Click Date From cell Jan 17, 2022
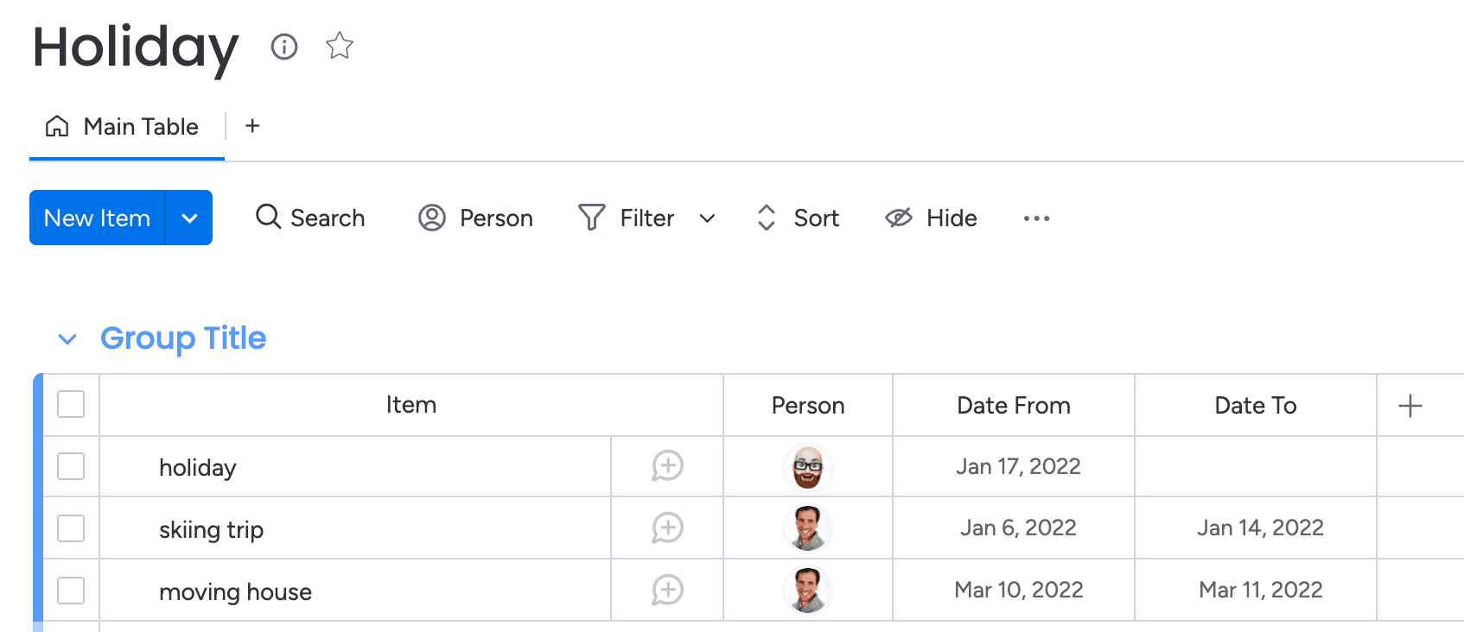 1014,466
